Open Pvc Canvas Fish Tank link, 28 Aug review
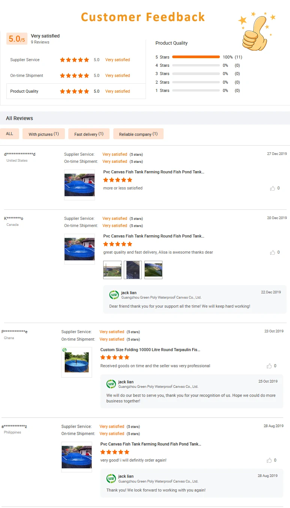 [151, 444]
